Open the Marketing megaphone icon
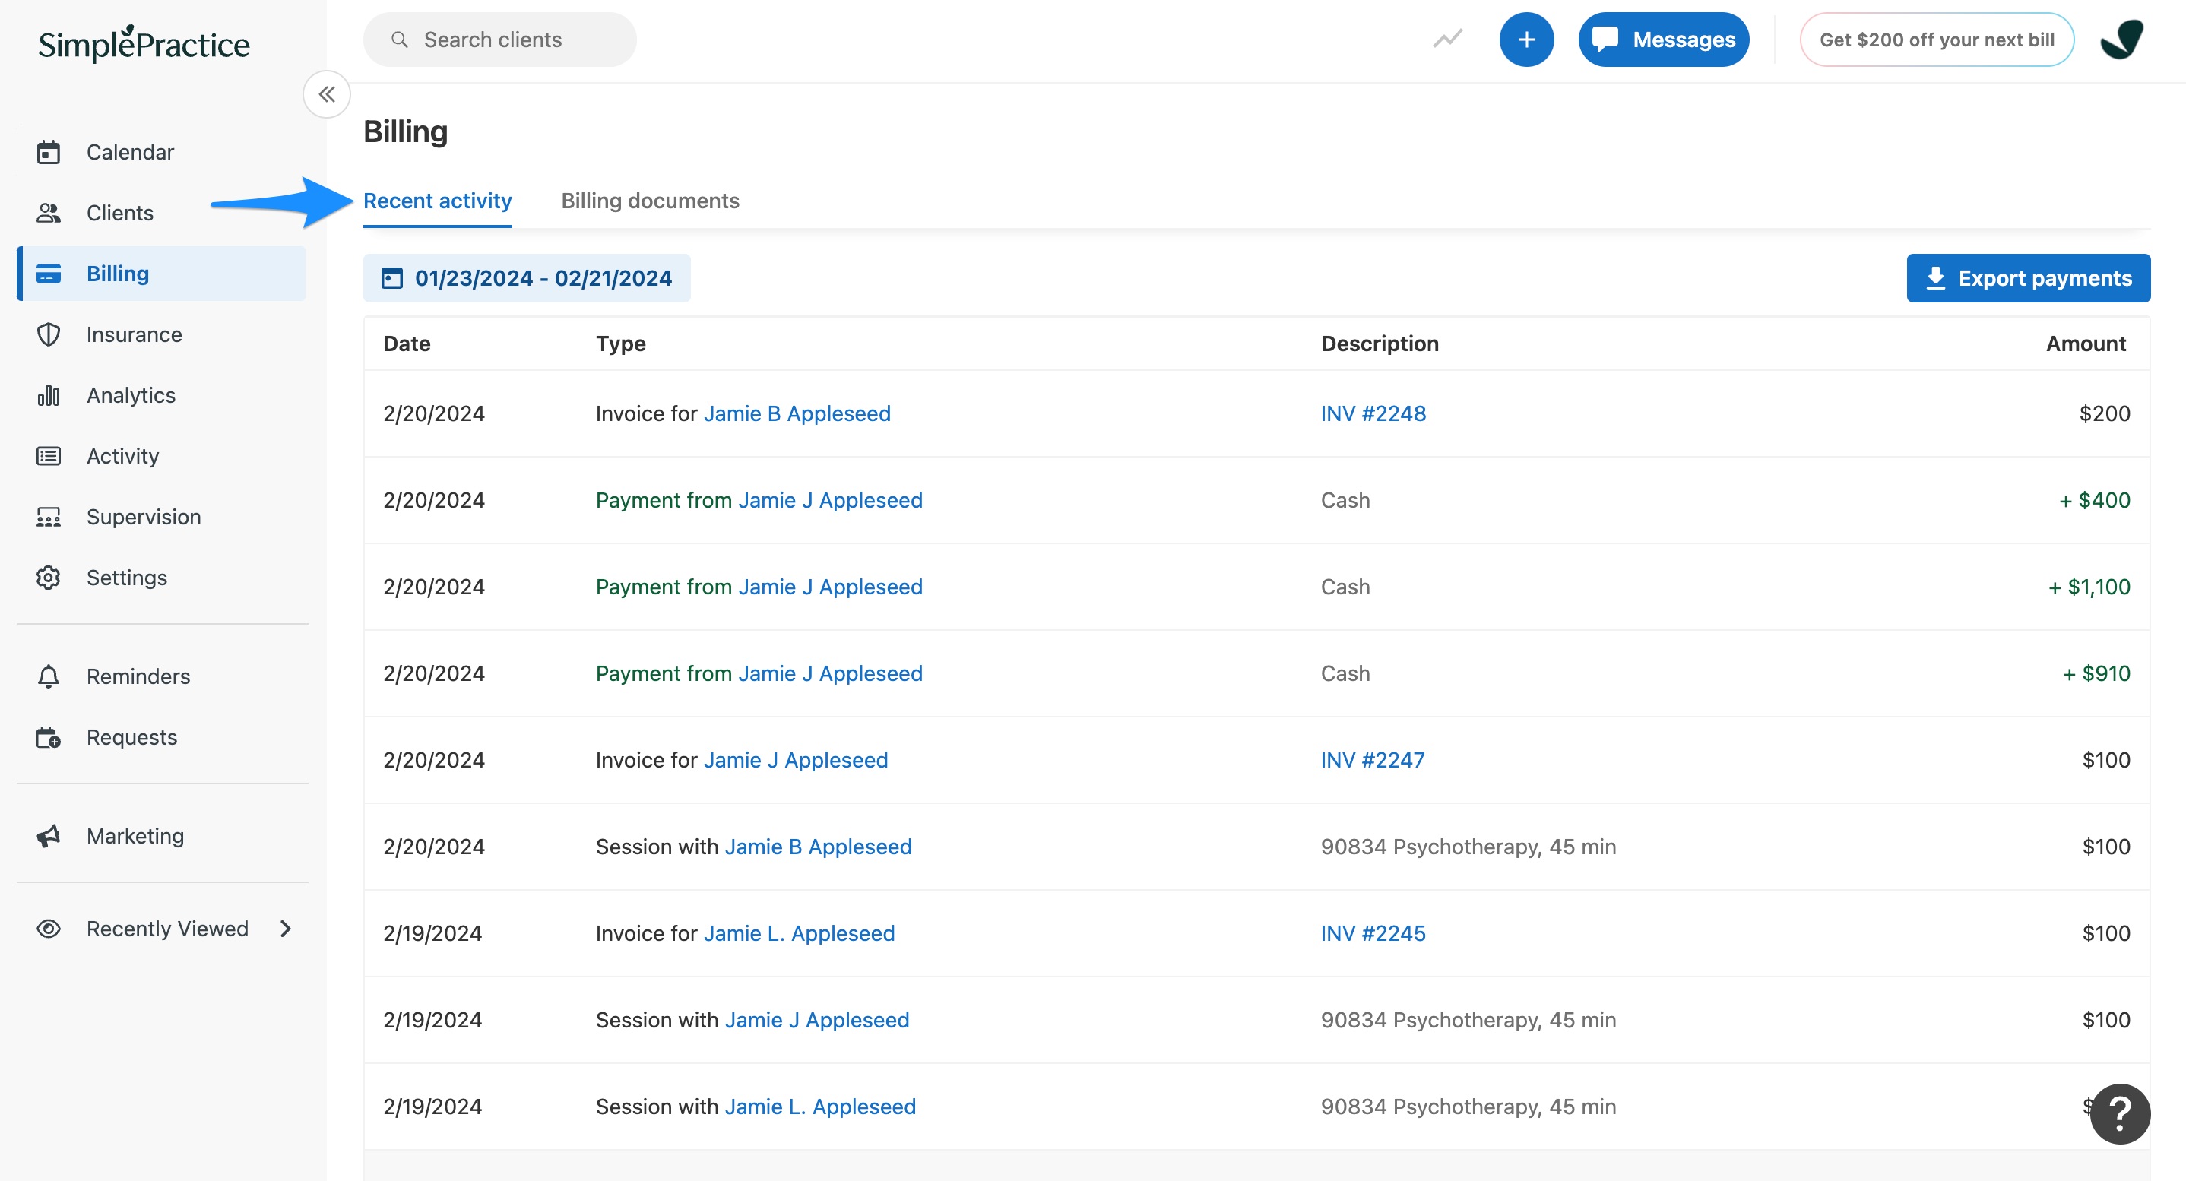Screen dimensions: 2186x1181 [49, 836]
